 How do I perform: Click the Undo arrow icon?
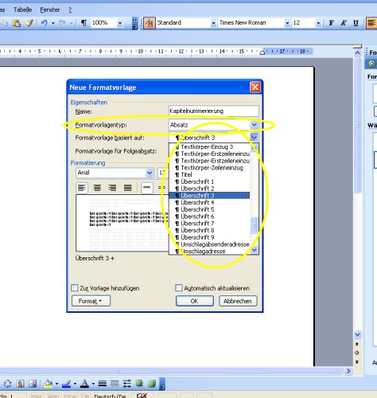[44, 23]
